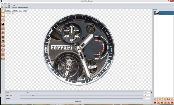Viewport: 174px width, 105px height.
Task: Add a filled circle layer
Action: [x=3, y=11]
